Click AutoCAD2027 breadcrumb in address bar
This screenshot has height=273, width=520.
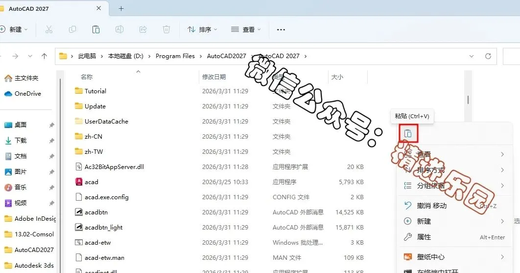pos(227,56)
